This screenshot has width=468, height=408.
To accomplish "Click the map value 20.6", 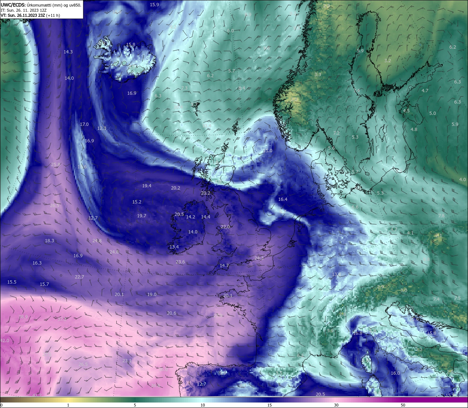I will pos(171,313).
